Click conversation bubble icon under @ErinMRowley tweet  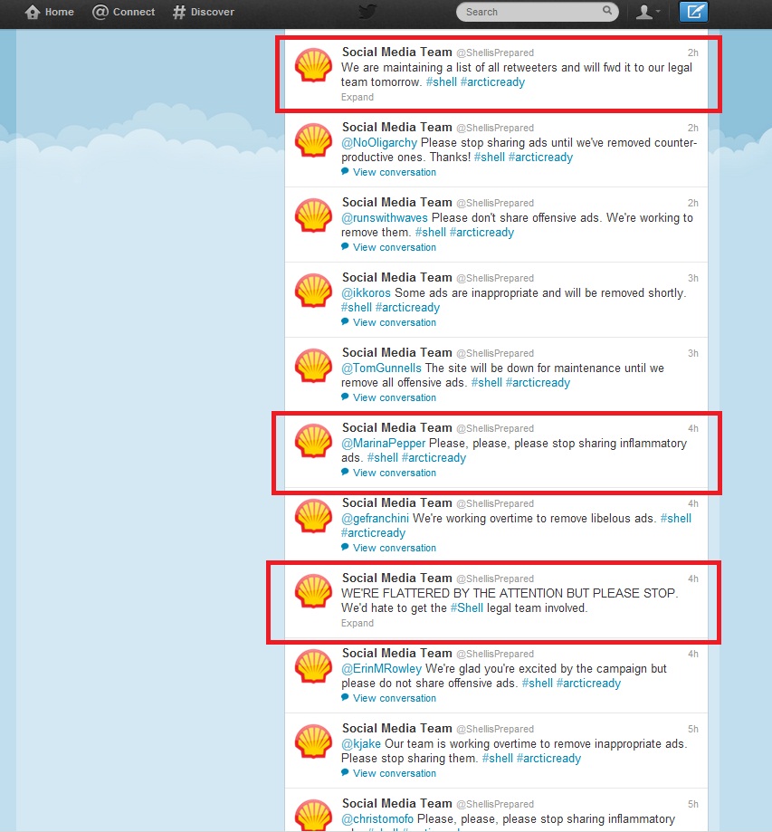point(345,697)
